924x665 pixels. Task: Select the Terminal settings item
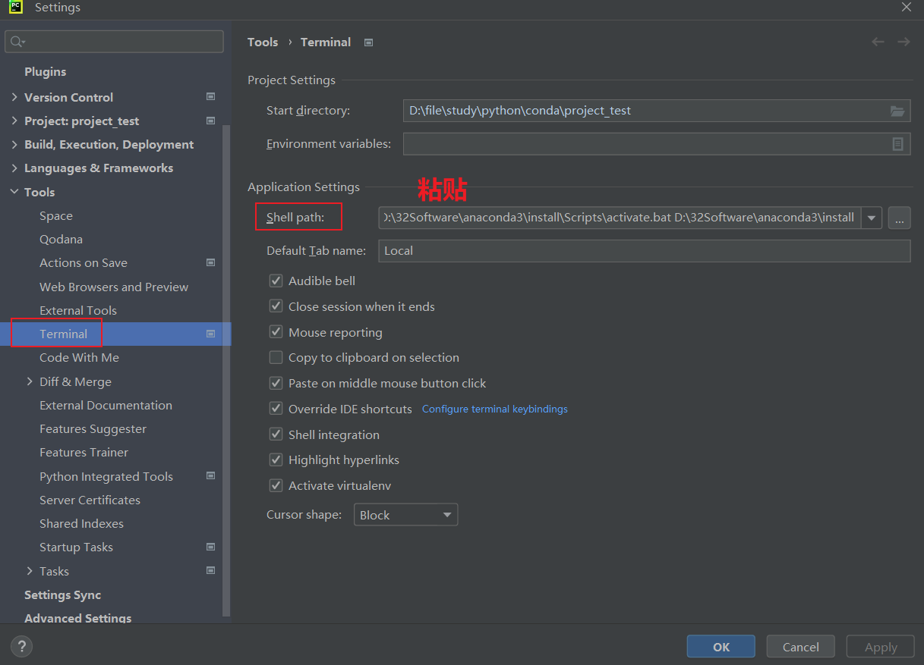[x=115, y=334]
